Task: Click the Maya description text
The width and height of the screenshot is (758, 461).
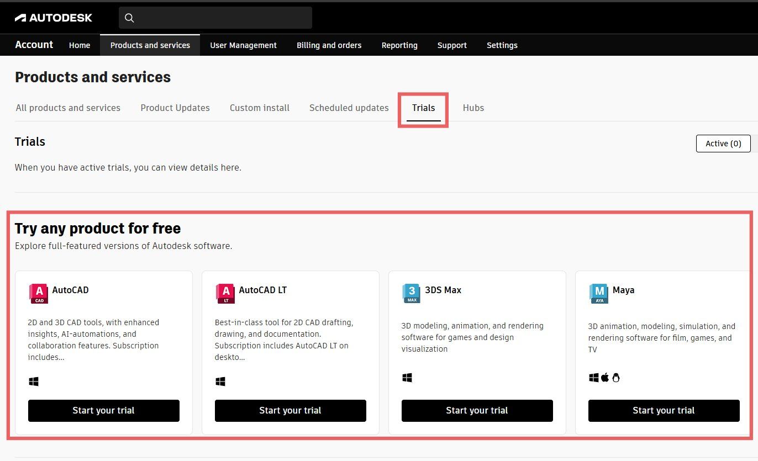Action: pyautogui.click(x=662, y=338)
